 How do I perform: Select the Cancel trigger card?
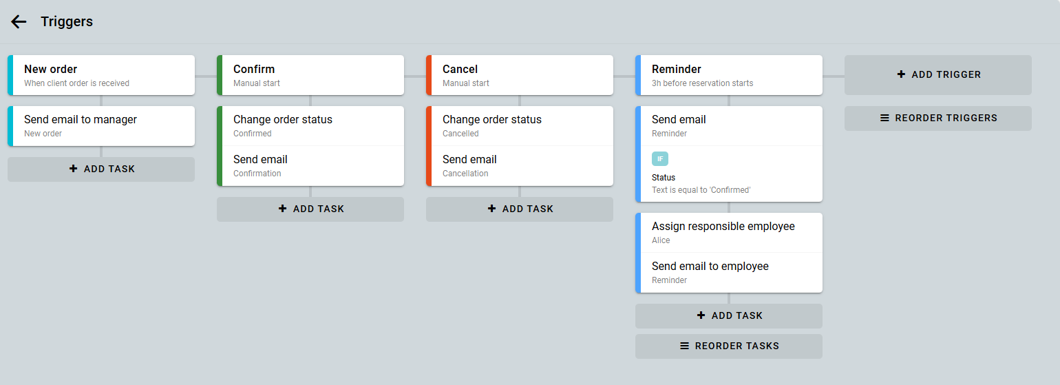(522, 75)
